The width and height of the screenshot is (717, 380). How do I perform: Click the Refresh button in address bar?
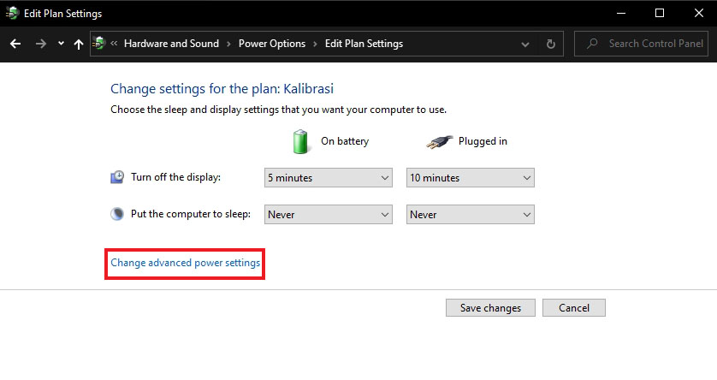pyautogui.click(x=551, y=44)
